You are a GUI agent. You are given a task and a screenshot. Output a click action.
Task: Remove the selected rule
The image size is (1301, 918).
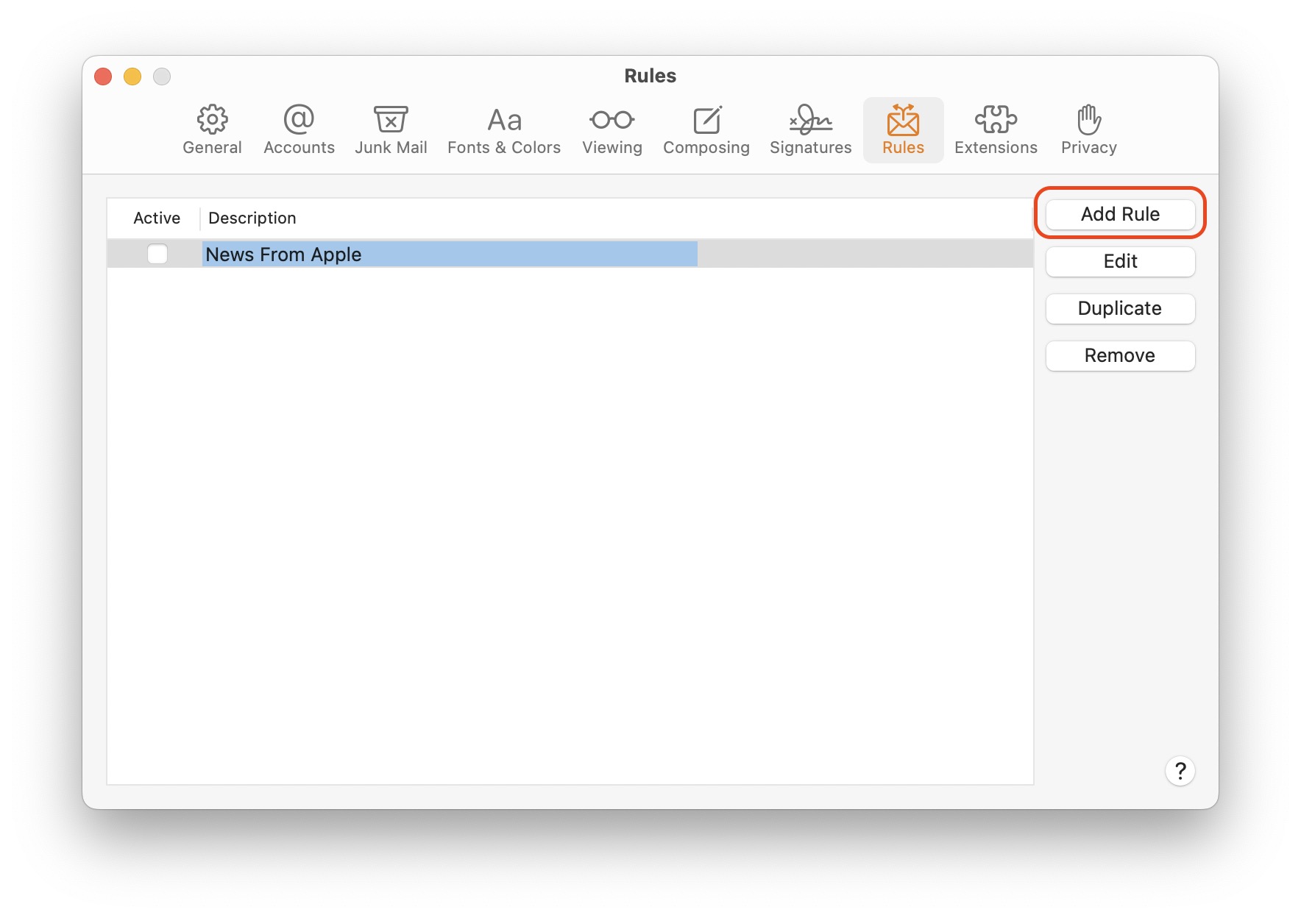(x=1120, y=355)
